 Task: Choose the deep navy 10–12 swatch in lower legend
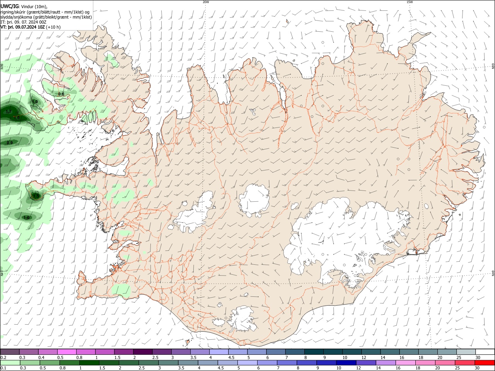coord(346,362)
